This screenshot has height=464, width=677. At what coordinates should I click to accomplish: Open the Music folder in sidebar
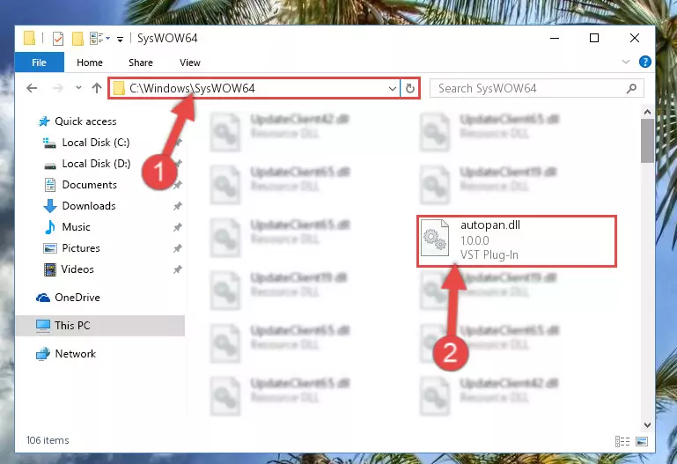[x=76, y=227]
